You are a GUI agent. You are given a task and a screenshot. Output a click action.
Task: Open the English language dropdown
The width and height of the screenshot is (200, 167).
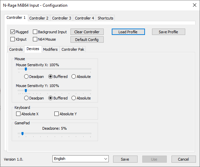[81, 159]
